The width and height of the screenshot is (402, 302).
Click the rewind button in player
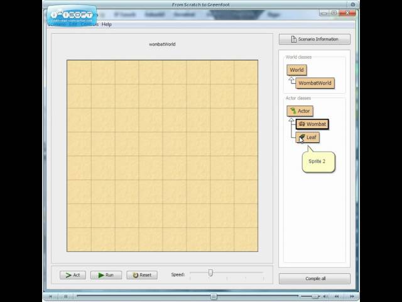[x=337, y=296]
